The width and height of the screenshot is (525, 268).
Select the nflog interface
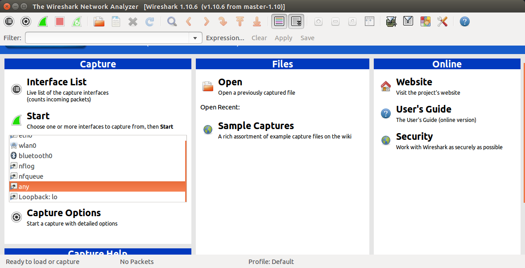point(97,166)
